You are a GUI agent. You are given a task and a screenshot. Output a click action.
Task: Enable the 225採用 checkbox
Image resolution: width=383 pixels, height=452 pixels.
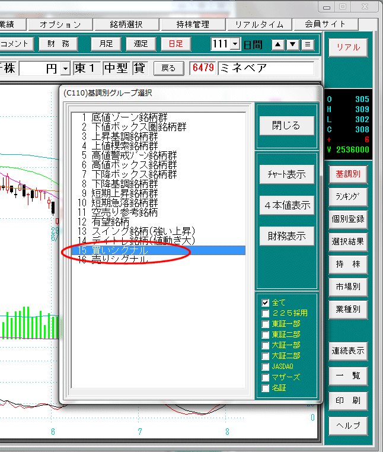pos(266,313)
